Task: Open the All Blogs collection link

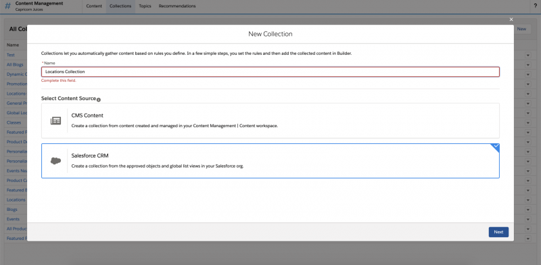Action: [x=15, y=64]
